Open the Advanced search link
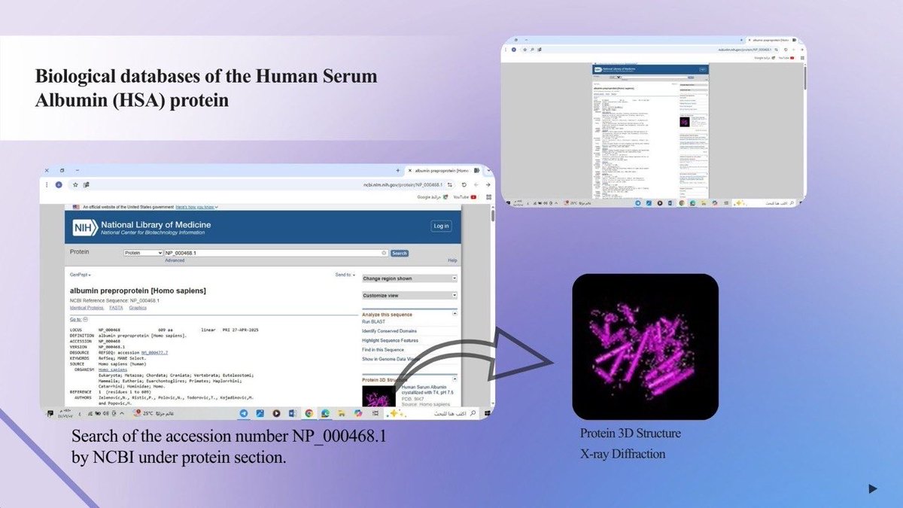This screenshot has height=508, width=903. (x=175, y=260)
